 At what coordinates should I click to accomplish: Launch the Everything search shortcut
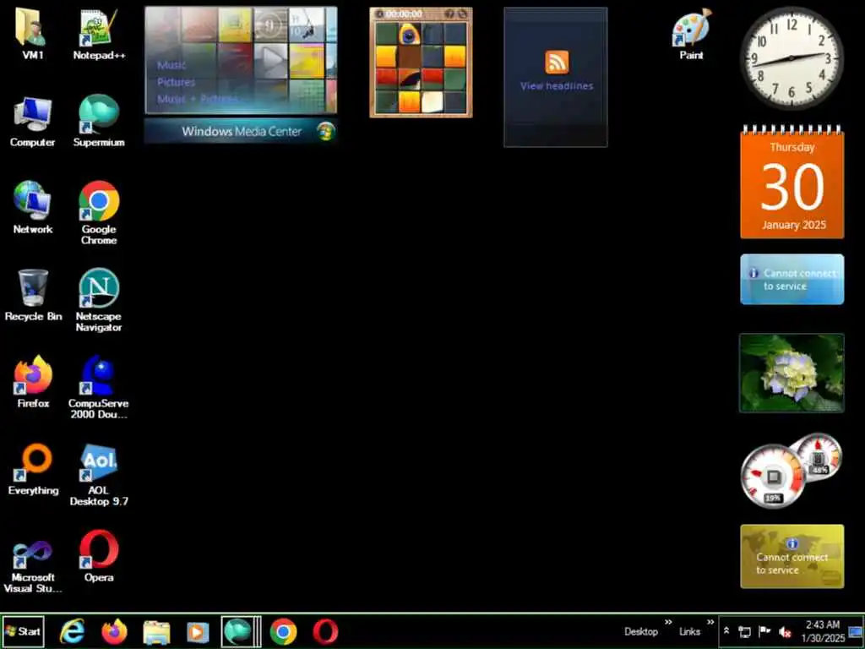pyautogui.click(x=33, y=469)
